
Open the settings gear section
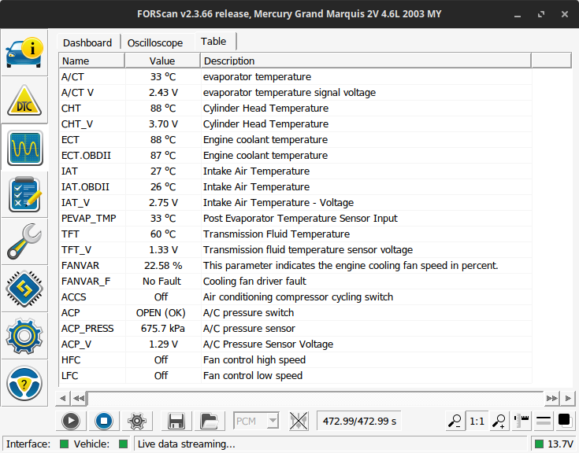click(x=24, y=336)
